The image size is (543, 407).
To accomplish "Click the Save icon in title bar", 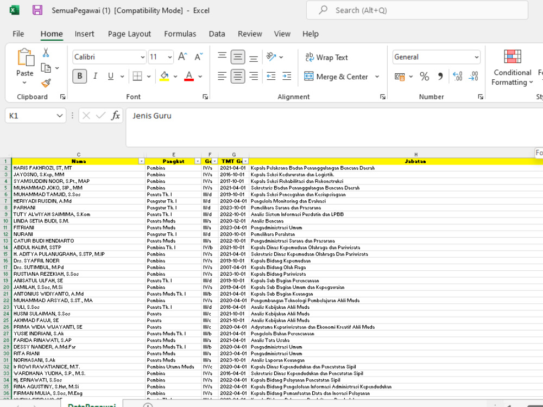I will click(37, 10).
